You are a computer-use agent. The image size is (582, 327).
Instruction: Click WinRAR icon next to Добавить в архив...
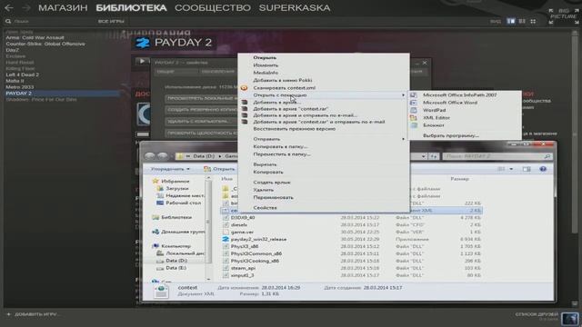[245, 103]
